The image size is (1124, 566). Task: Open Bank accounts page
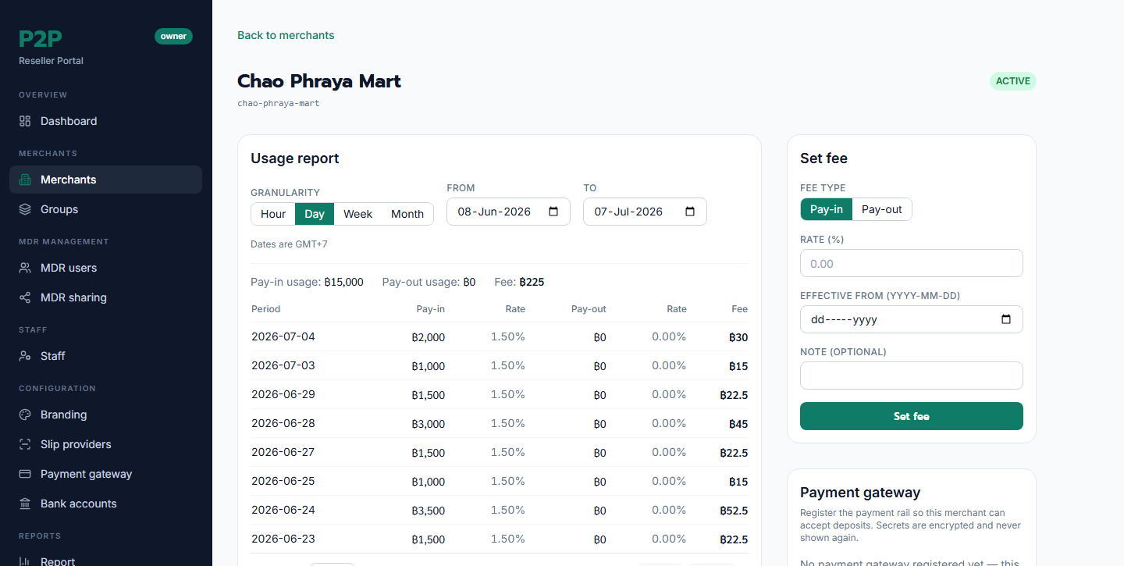(x=105, y=504)
